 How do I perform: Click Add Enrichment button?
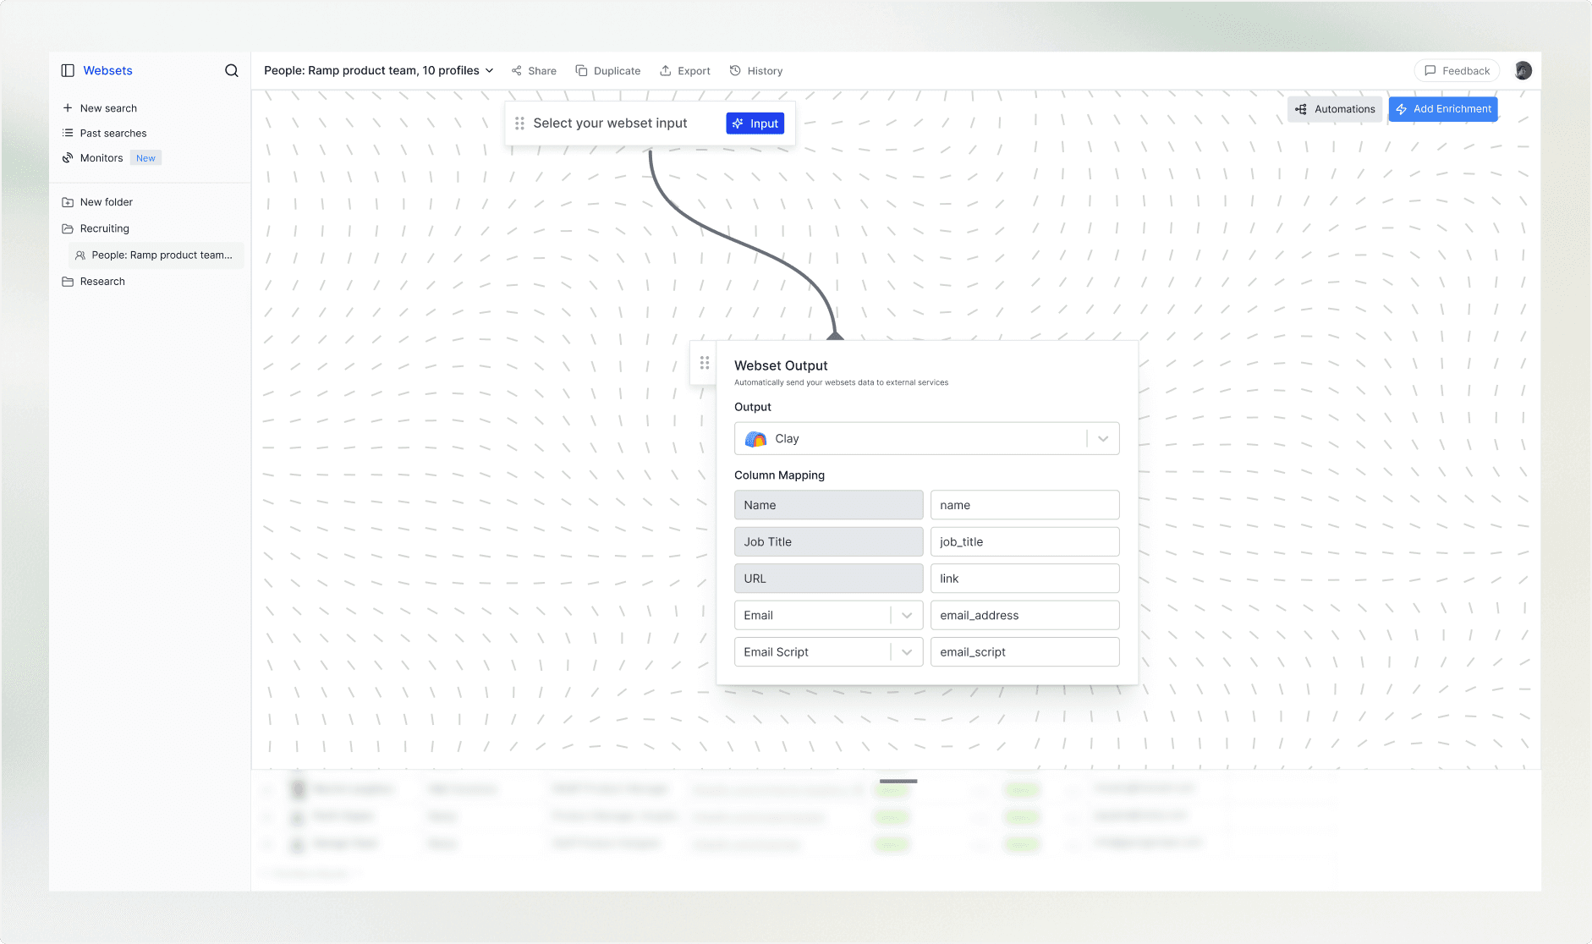click(1443, 109)
